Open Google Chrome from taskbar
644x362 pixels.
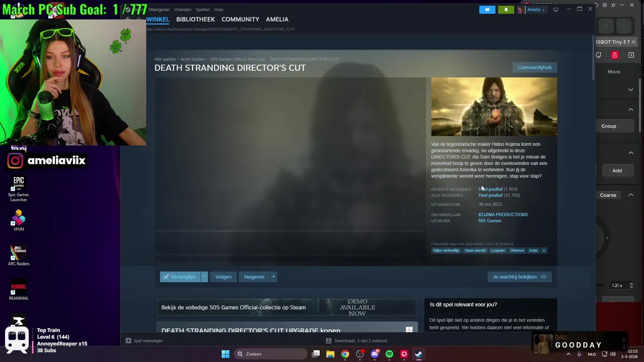click(345, 354)
